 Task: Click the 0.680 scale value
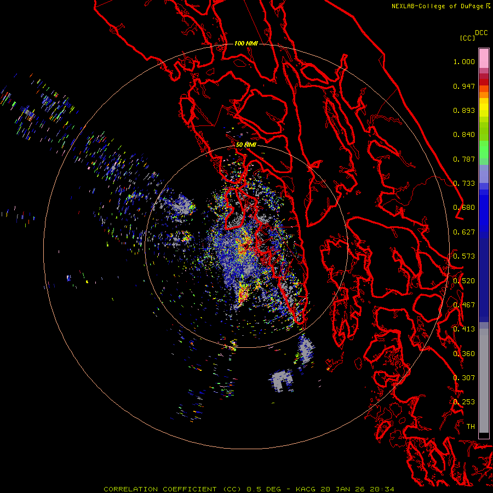click(x=464, y=208)
